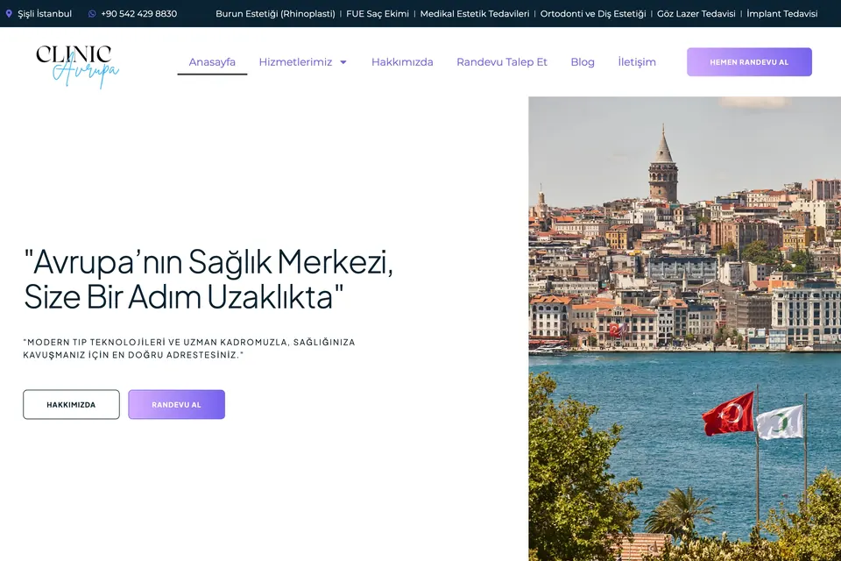This screenshot has height=561, width=841.
Task: Click the phone number +90 542 429 8830
Action: tap(139, 14)
